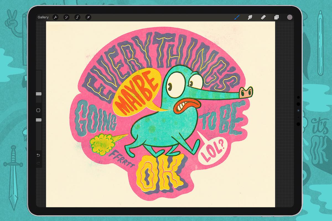Open the Actions menu with the wrench icon
332x221 pixels.
tap(56, 17)
